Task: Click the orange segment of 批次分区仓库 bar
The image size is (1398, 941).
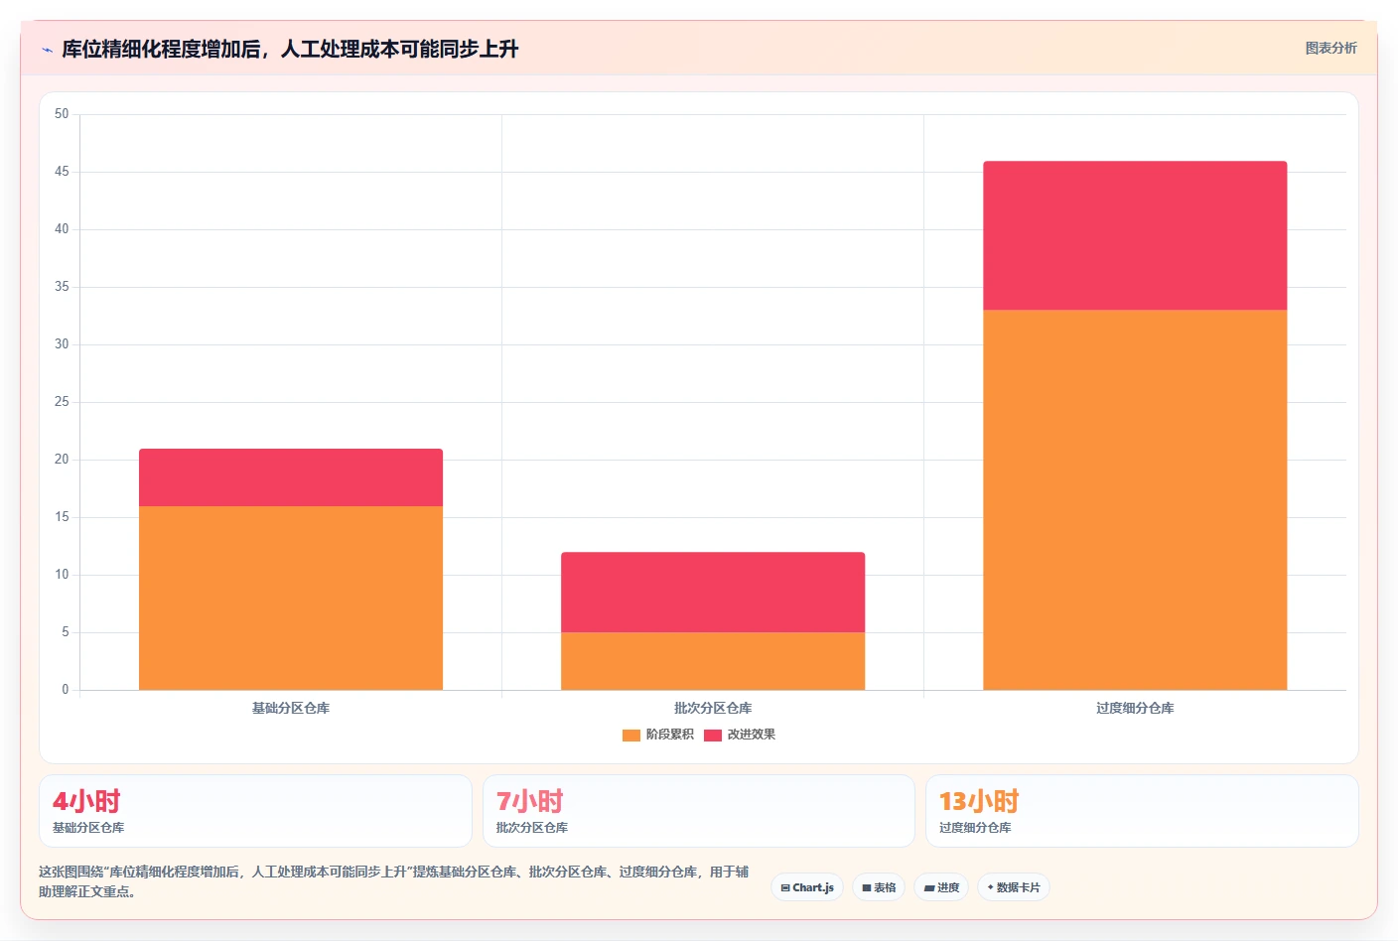Action: 713,661
